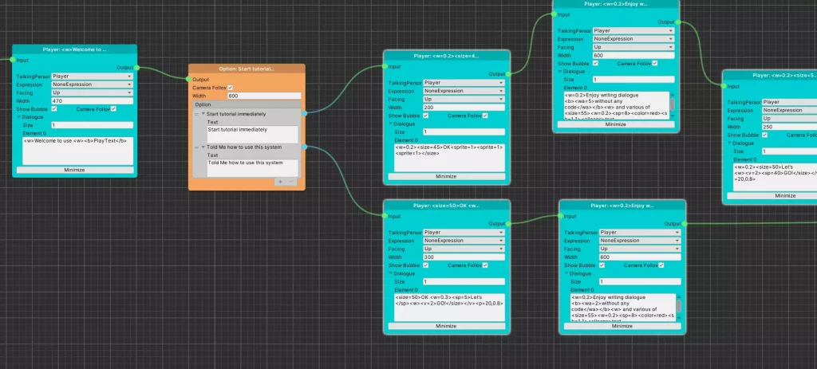Click the Input port on the Welcome node
This screenshot has height=369, width=817.
[x=13, y=60]
